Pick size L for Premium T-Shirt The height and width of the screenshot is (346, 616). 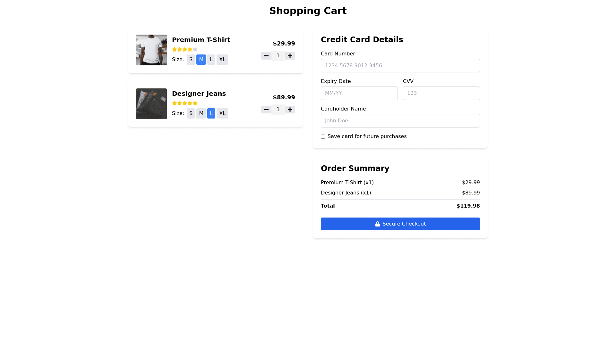211,60
